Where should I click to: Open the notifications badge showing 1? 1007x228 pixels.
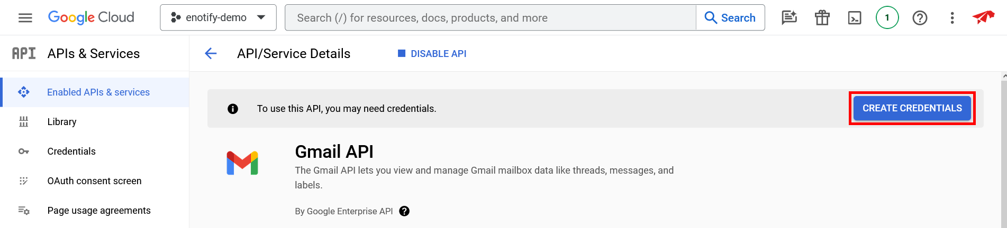pyautogui.click(x=887, y=18)
